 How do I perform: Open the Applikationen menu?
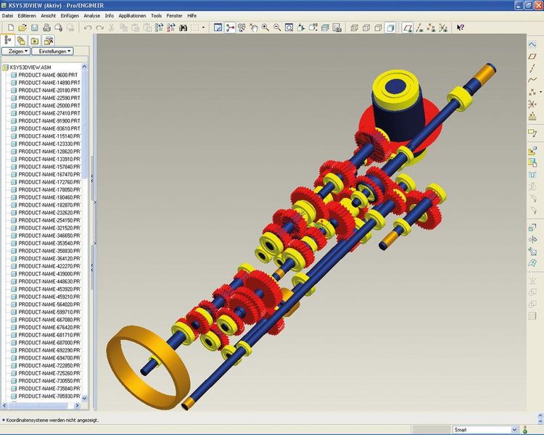132,16
